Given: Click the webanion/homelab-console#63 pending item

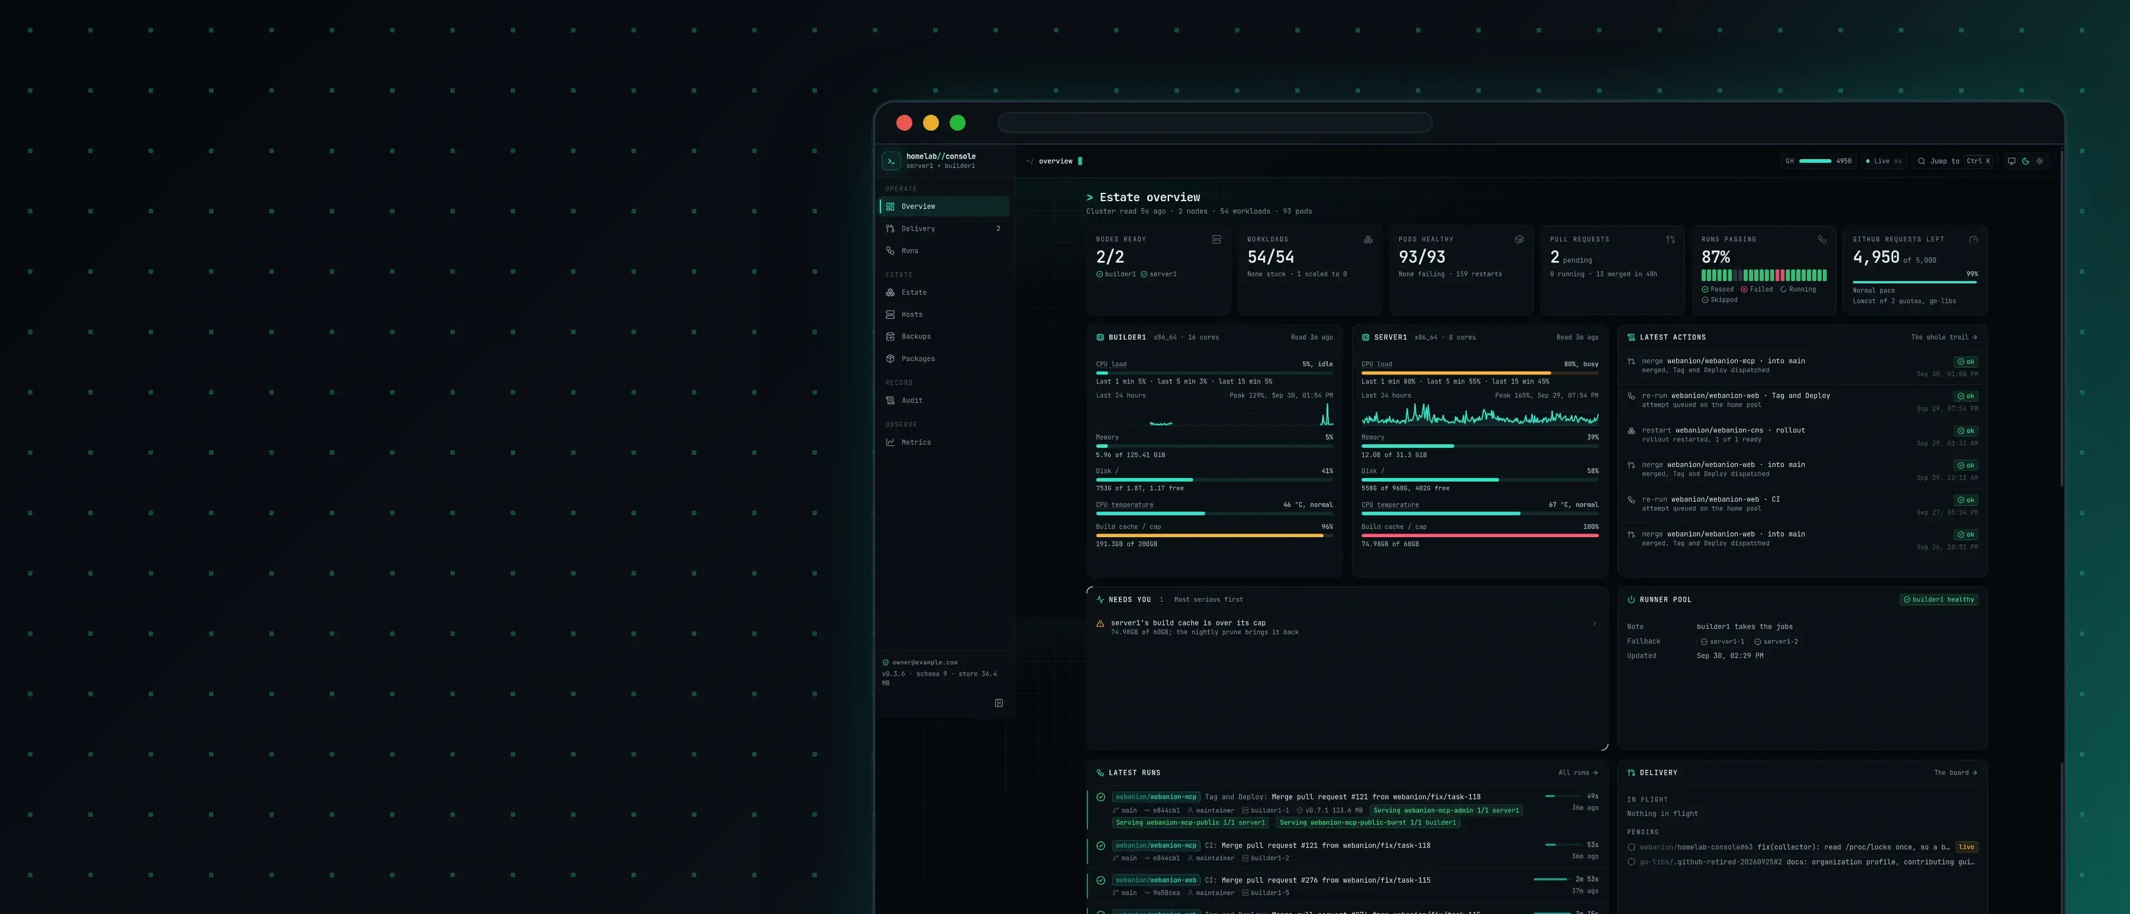Looking at the screenshot, I should (x=1803, y=847).
